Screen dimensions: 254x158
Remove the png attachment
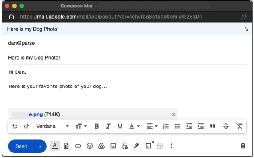pos(173,115)
